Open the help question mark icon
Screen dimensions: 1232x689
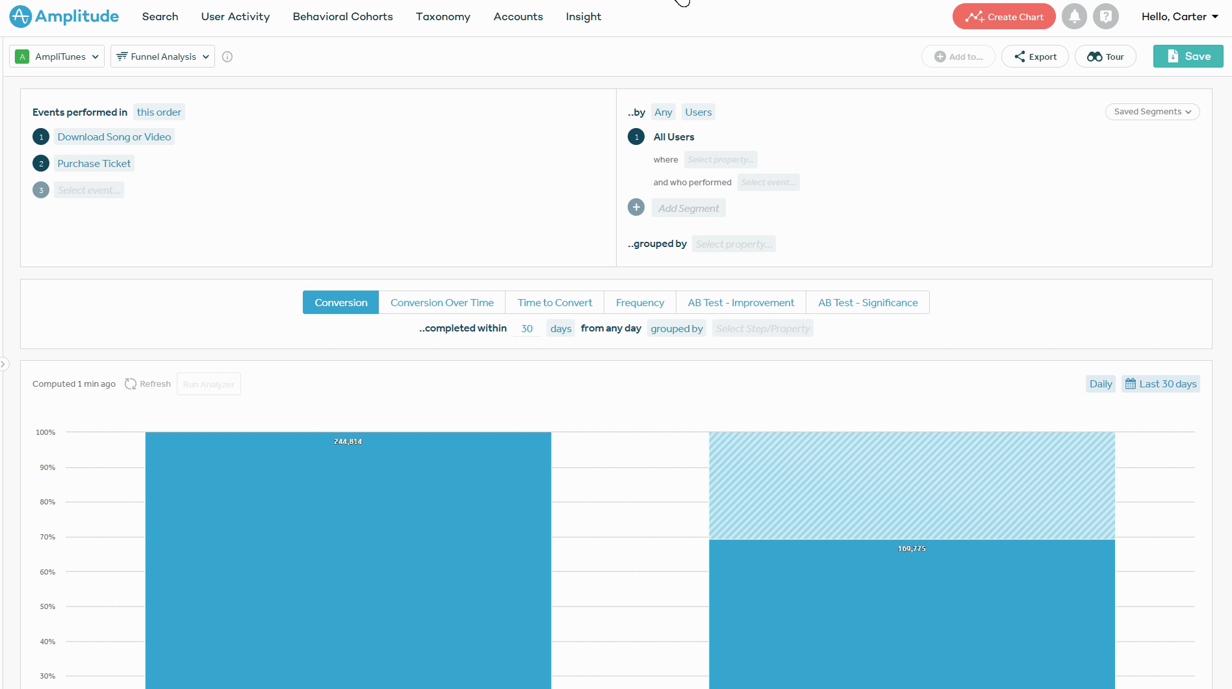coord(1105,17)
